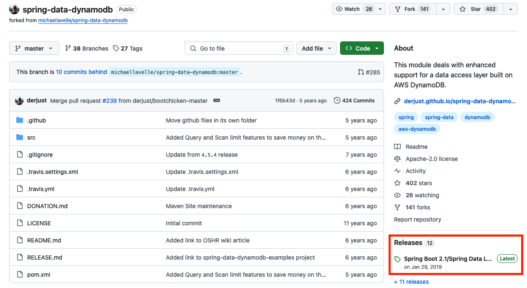
Task: Open the Star lists dropdown arrow
Action: (x=510, y=9)
